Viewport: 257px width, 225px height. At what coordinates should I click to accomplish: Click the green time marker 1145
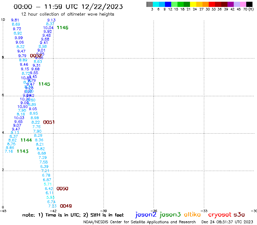pos(44,84)
